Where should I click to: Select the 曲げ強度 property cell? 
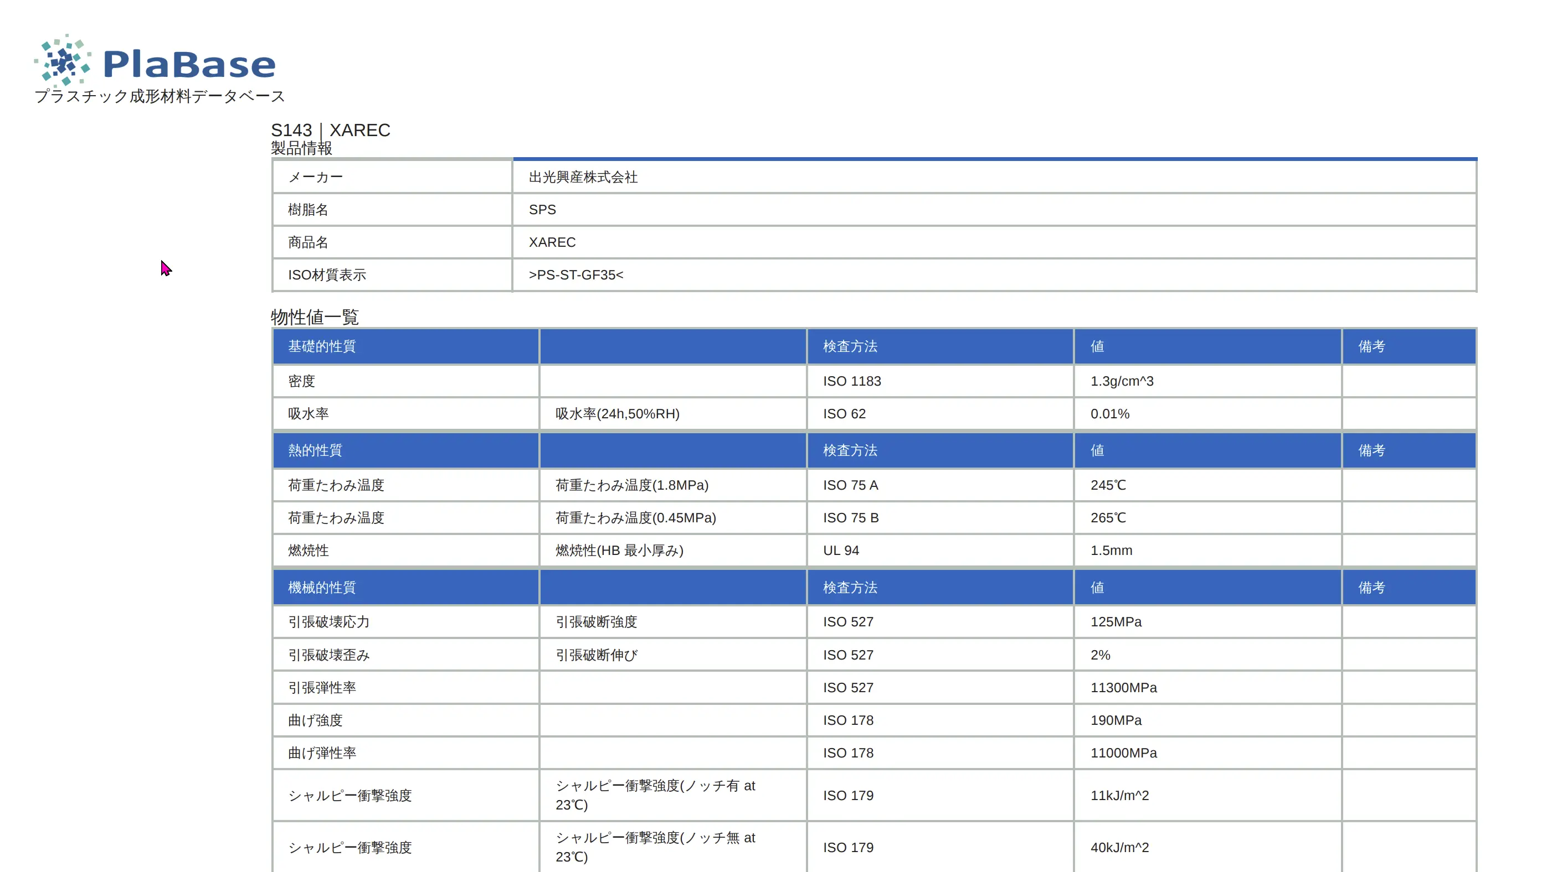405,720
